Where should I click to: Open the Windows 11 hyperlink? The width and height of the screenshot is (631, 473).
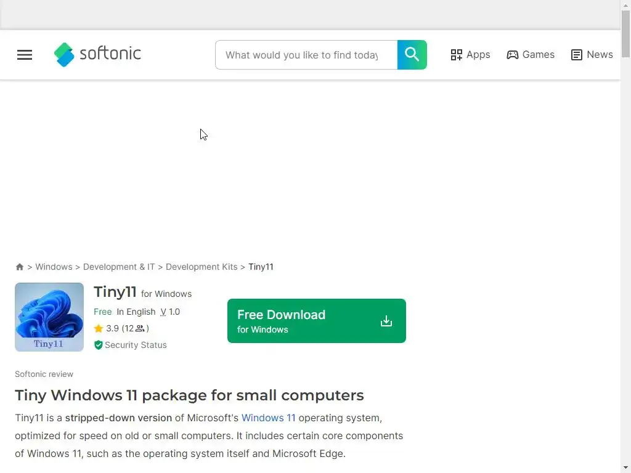click(x=269, y=418)
